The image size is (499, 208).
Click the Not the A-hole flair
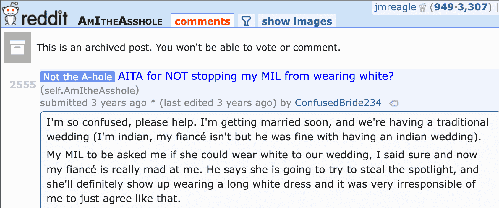pos(77,77)
